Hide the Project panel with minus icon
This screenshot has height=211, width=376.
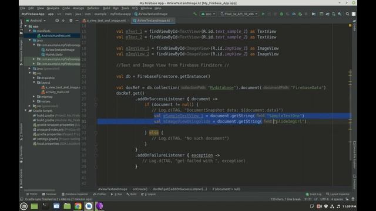point(77,21)
